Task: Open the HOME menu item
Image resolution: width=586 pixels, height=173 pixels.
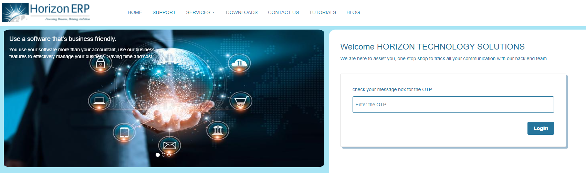Action: 135,12
